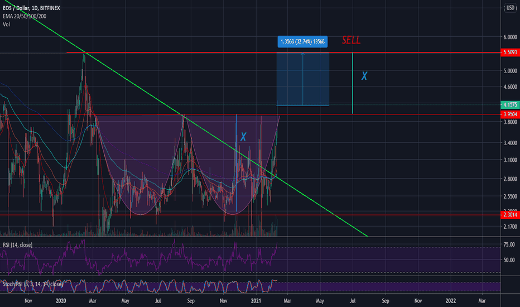This screenshot has width=520, height=307.
Task: Click the Vol indicator label
Action: [x=6, y=24]
